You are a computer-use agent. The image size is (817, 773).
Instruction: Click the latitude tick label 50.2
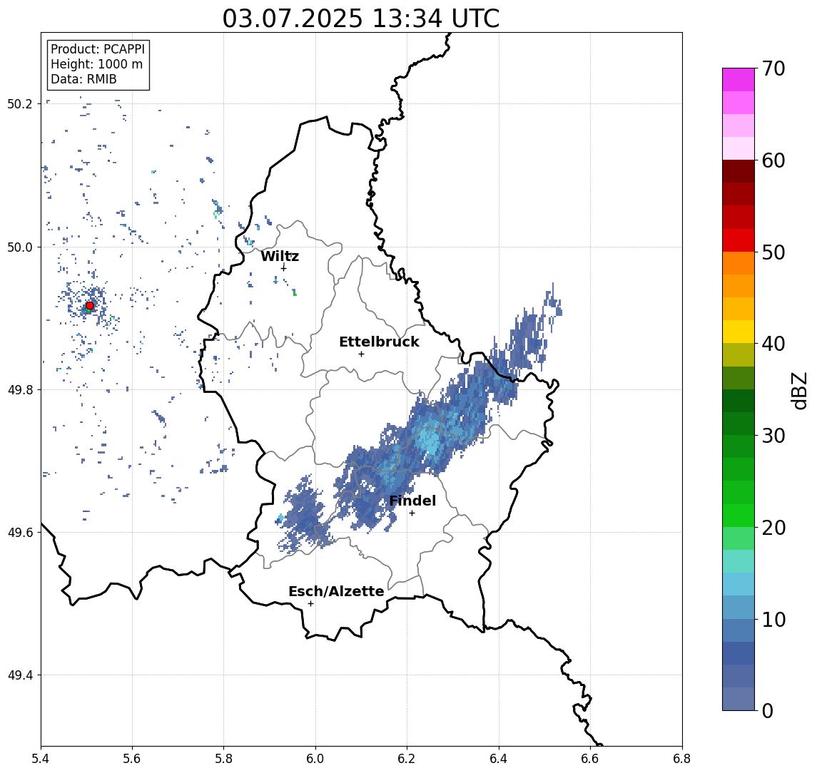20,103
